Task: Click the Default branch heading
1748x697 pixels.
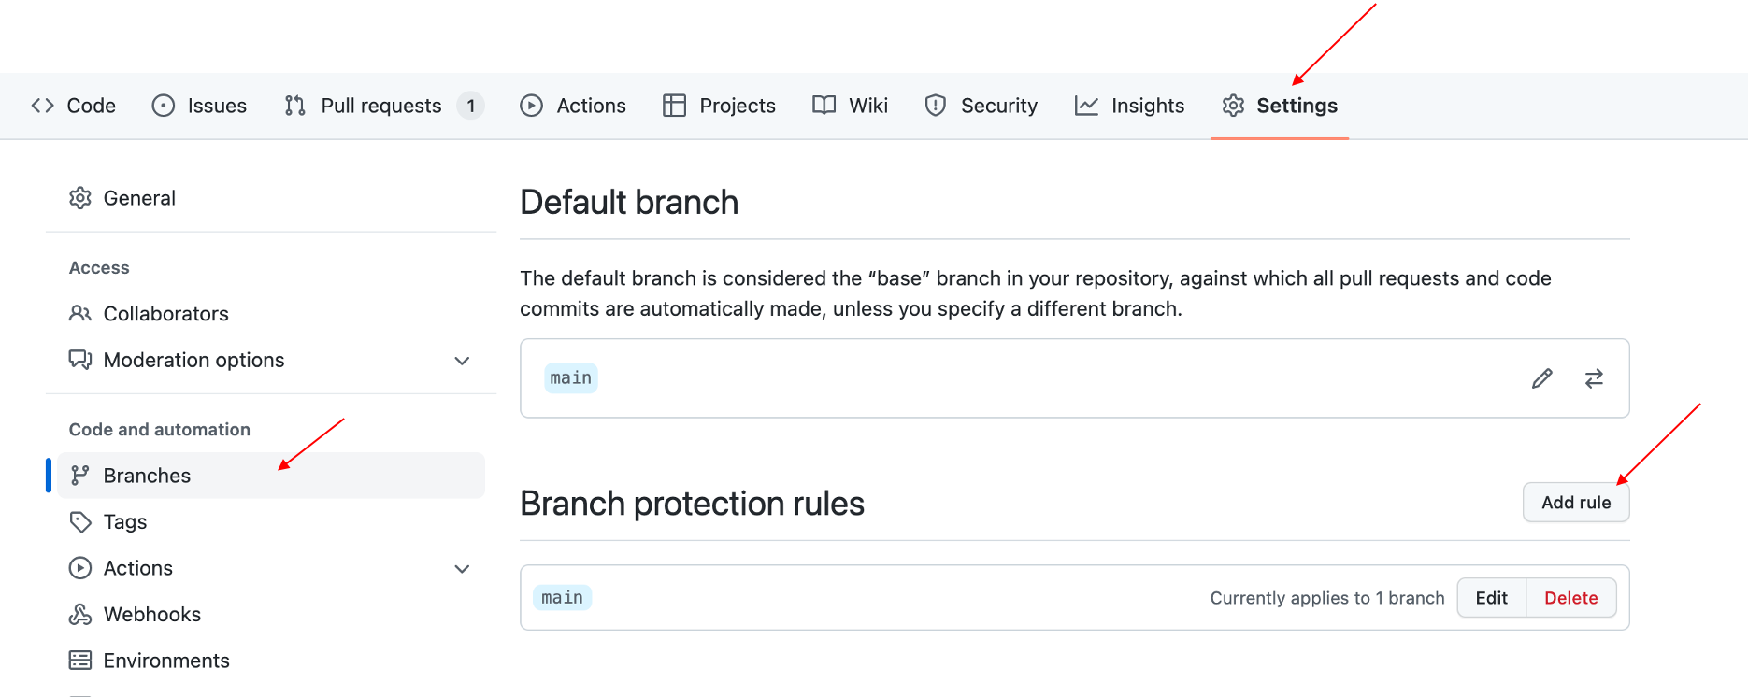Action: pos(629,203)
